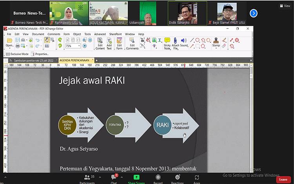Select the Stamp tool
This screenshot has height=184, width=294.
[x=216, y=42]
